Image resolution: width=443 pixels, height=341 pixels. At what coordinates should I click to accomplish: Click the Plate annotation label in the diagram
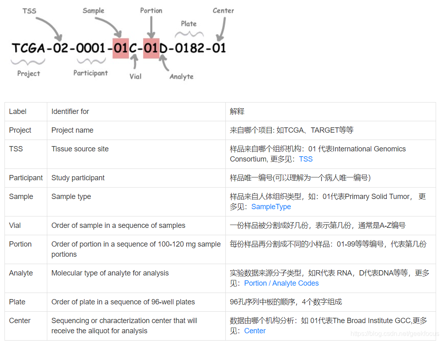click(189, 24)
